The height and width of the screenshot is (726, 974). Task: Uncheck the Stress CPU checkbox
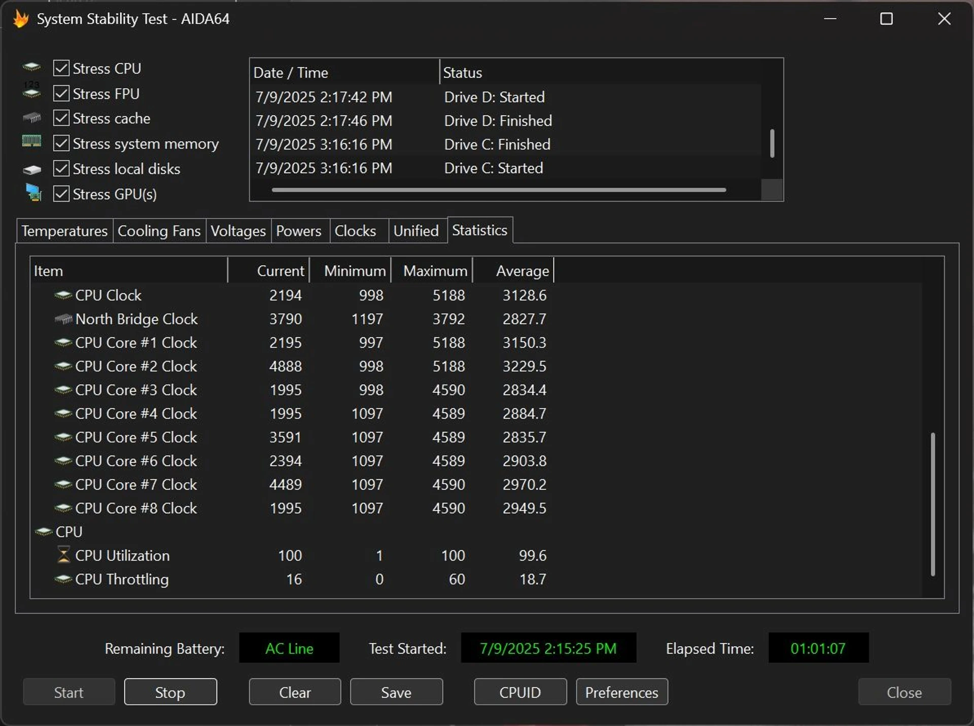click(61, 68)
